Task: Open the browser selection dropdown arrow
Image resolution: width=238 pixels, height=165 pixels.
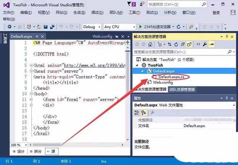Action: click(173, 27)
